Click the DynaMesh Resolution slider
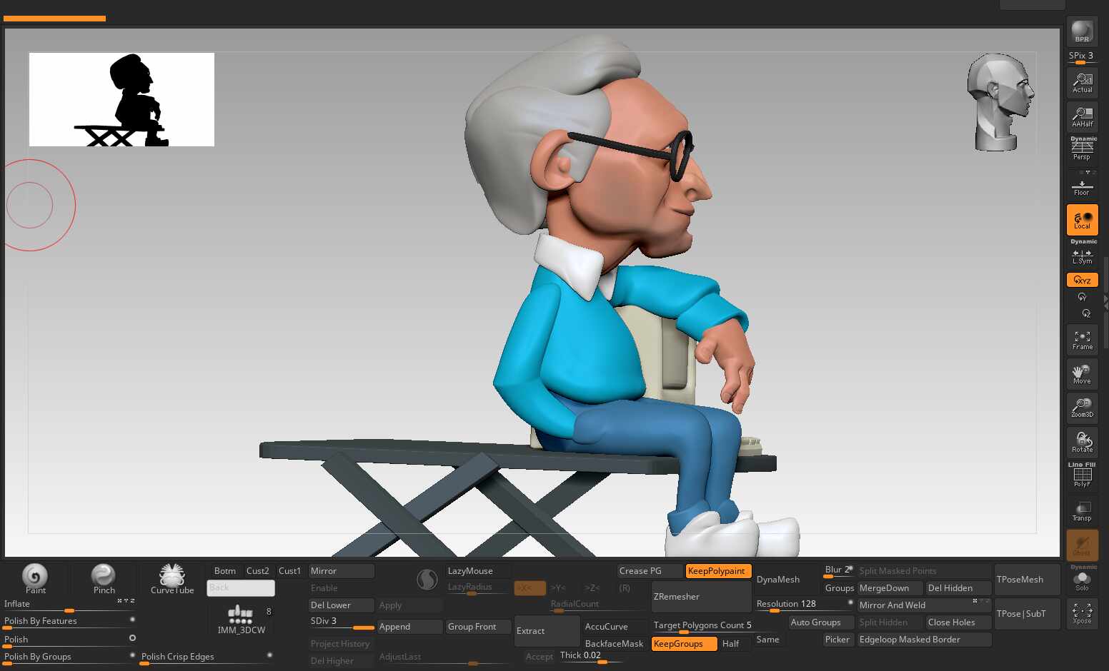Viewport: 1109px width, 671px height. point(803,605)
